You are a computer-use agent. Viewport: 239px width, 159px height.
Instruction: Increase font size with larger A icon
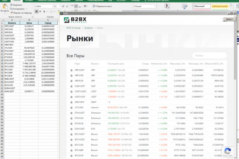[63, 6]
